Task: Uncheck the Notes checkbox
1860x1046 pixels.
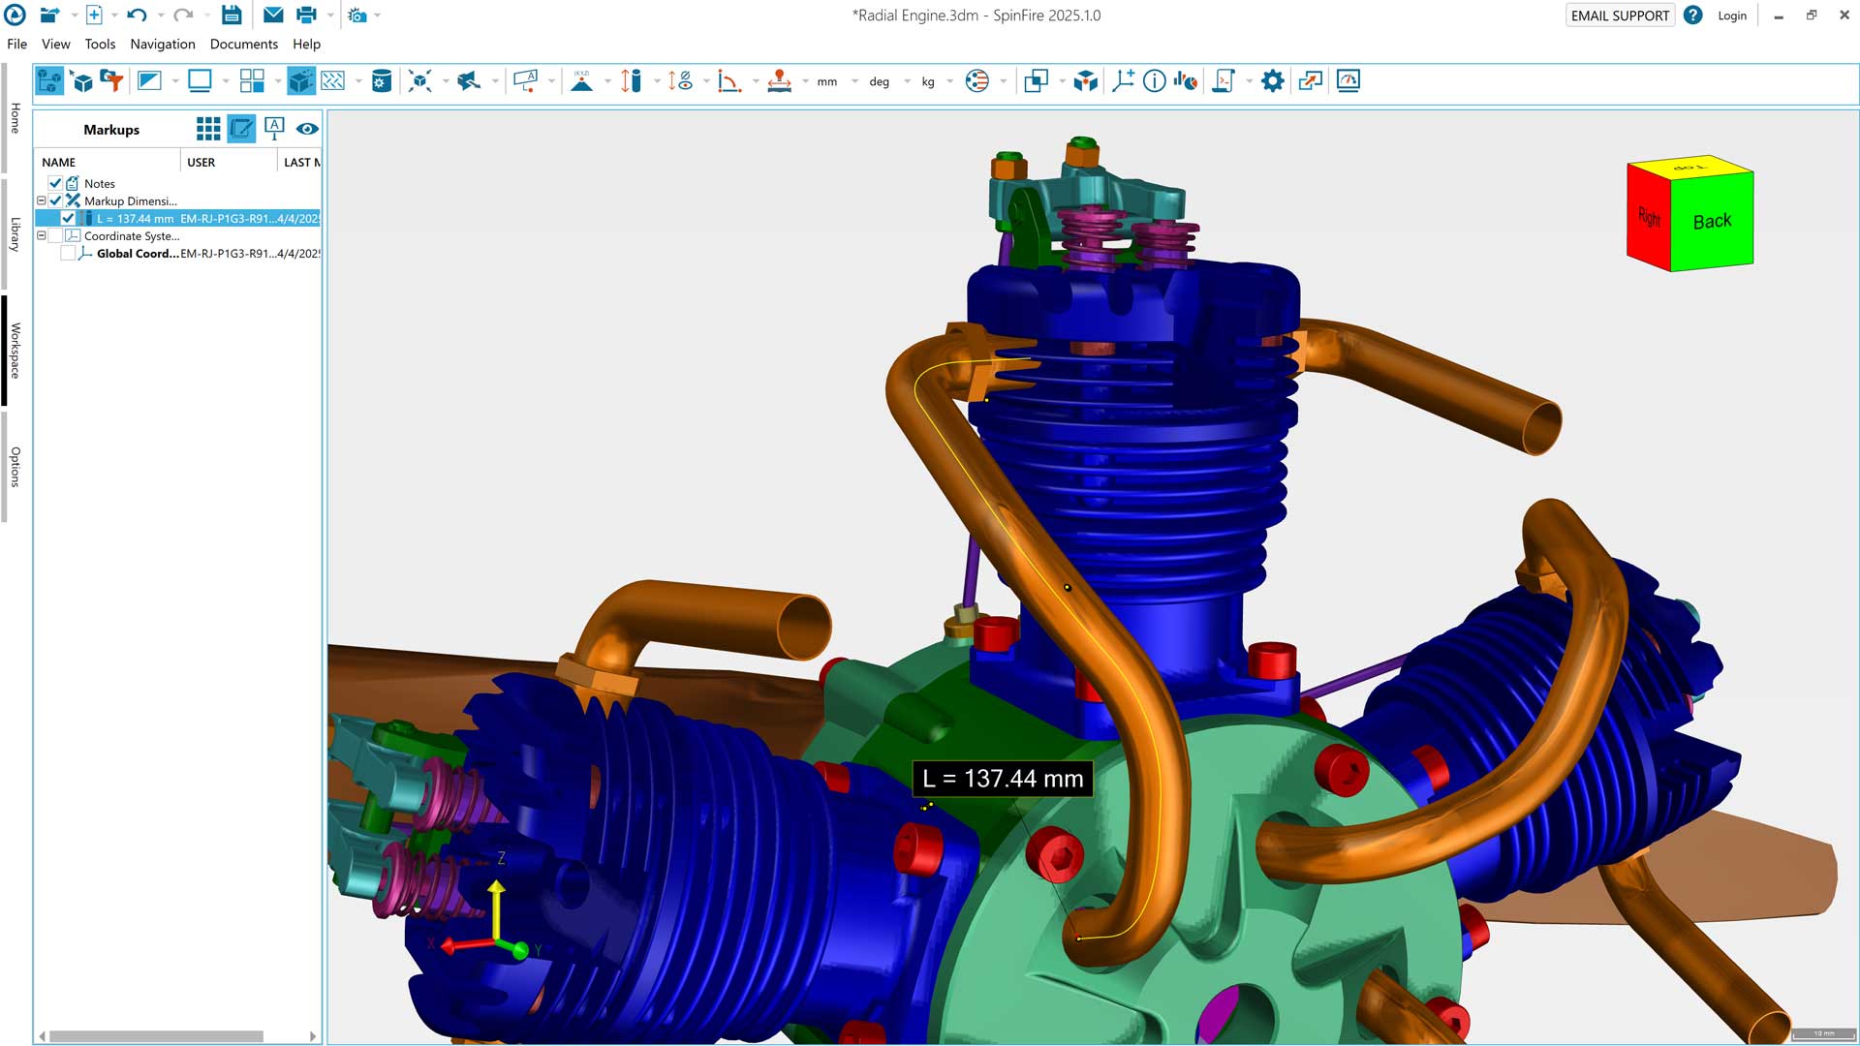Action: point(55,183)
